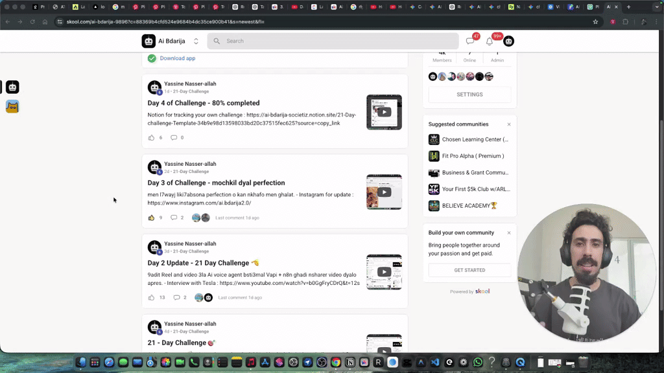This screenshot has width=664, height=373.
Task: Play the Day 2 Update video thumbnail
Action: [384, 272]
